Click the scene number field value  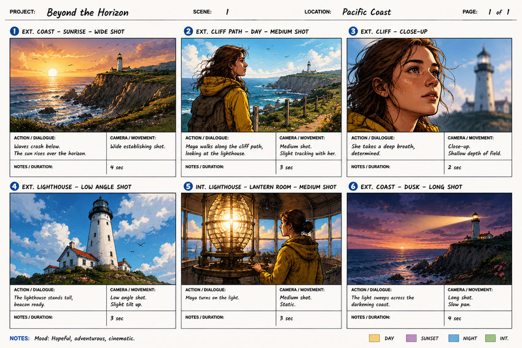227,12
